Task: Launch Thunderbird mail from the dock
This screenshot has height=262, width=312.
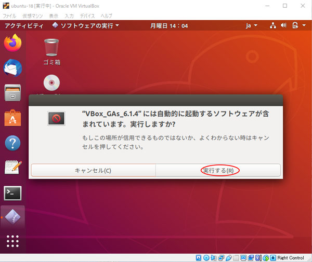Action: click(x=12, y=68)
